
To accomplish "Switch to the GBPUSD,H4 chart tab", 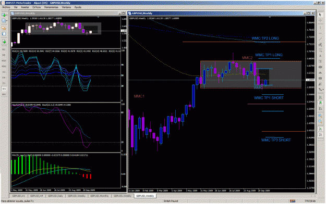I will click(37, 196).
